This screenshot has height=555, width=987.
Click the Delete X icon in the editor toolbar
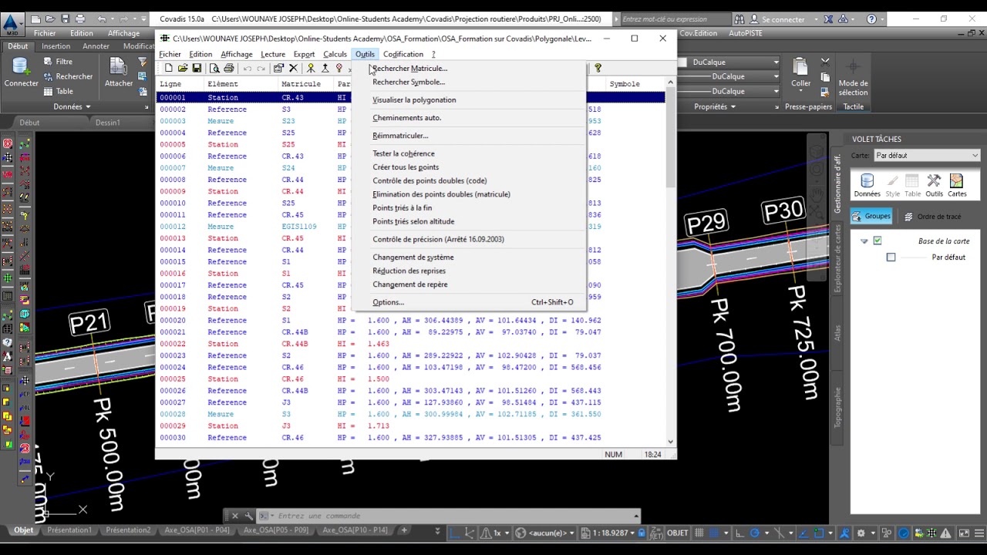pos(293,69)
